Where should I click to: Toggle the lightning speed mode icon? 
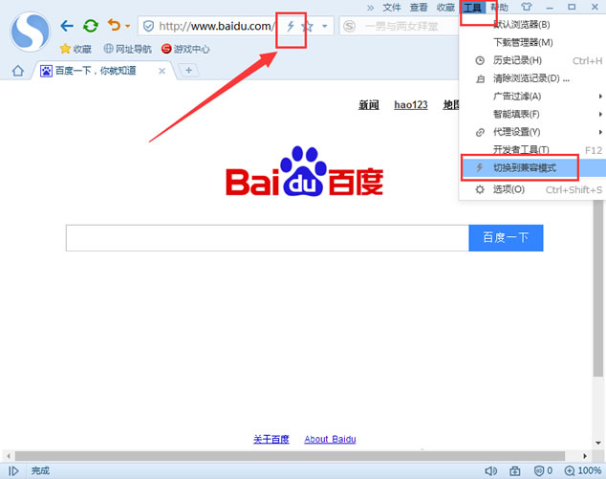pyautogui.click(x=291, y=26)
